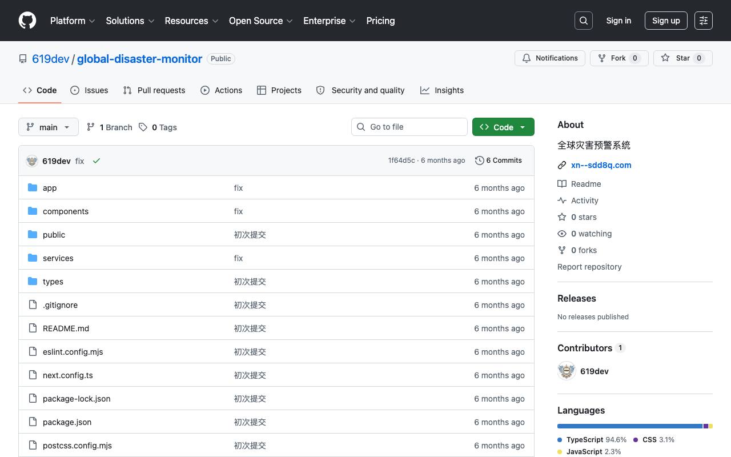Click 619dev avatar in commit header
This screenshot has width=731, height=457.
coord(32,161)
